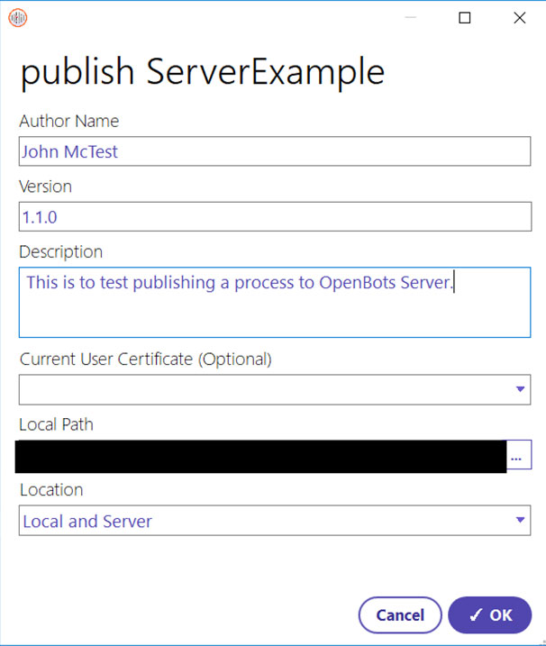Viewport: 546px width, 646px height.
Task: Close the publish dialog with X
Action: click(x=520, y=18)
